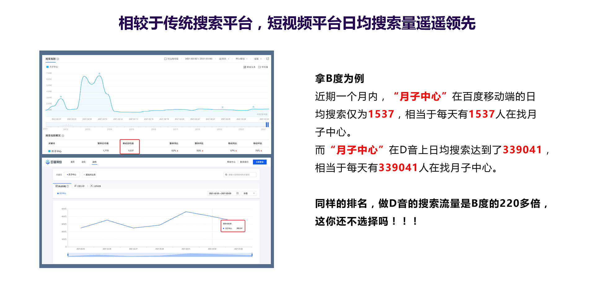This screenshot has width=595, height=285.
Task: Switch to the 首页 nav tab
Action: point(73,162)
